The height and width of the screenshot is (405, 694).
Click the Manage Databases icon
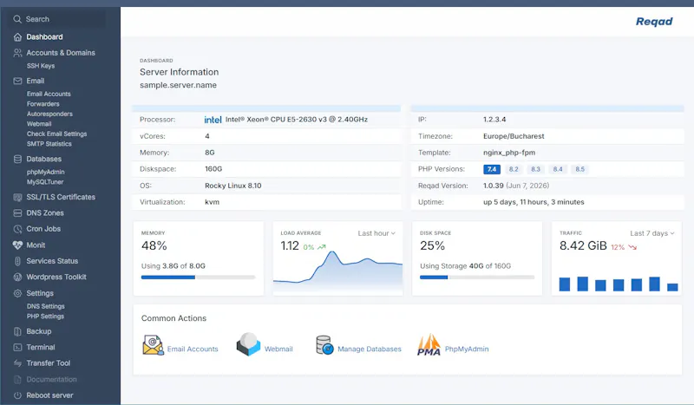[x=324, y=345]
